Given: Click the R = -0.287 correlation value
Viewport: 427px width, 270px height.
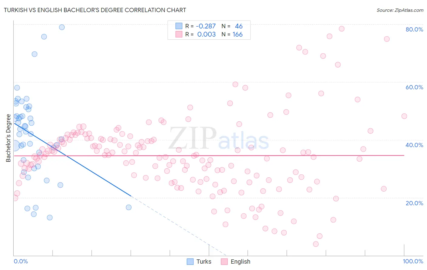Looking at the screenshot, I should click(x=200, y=26).
